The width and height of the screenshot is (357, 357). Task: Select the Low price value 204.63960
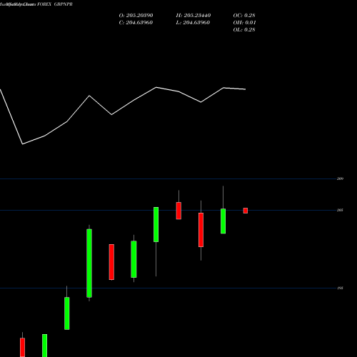[196, 23]
